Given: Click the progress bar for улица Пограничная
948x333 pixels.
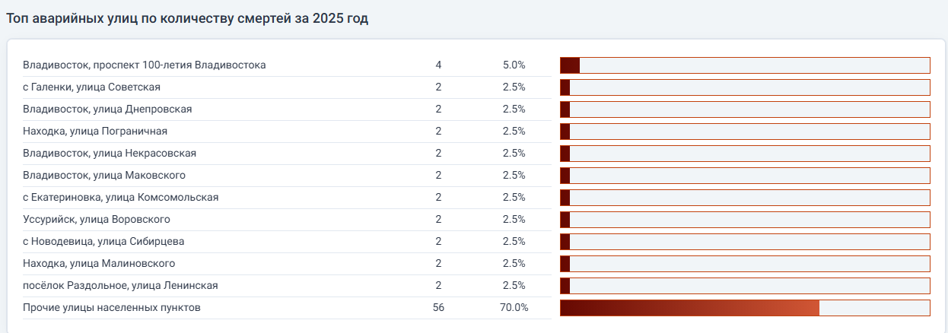Looking at the screenshot, I should (x=744, y=132).
